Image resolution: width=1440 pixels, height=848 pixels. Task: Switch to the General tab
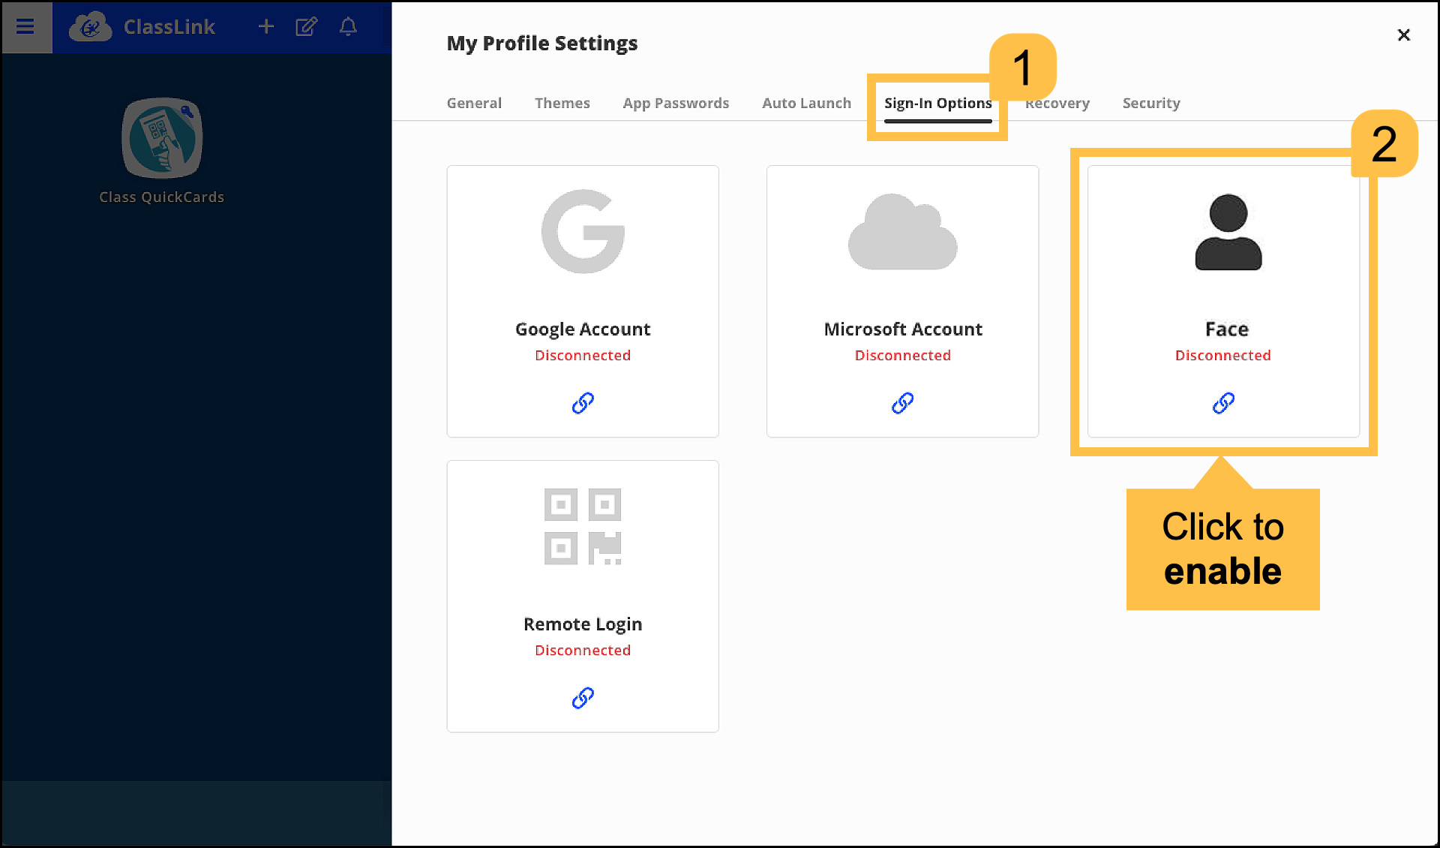[474, 103]
